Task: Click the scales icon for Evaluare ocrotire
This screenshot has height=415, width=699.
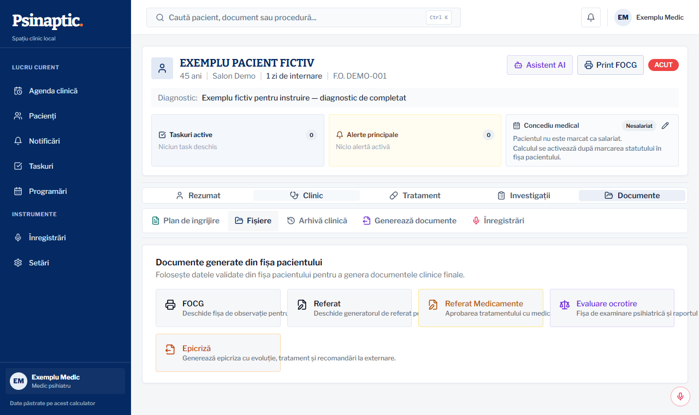Action: [565, 305]
